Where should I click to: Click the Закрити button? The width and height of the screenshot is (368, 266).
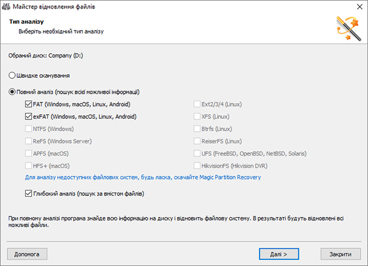coord(340,254)
